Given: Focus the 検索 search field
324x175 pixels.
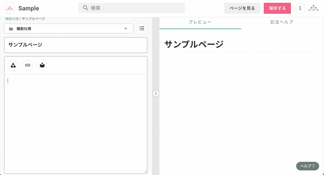Looking at the screenshot, I should pos(132,8).
